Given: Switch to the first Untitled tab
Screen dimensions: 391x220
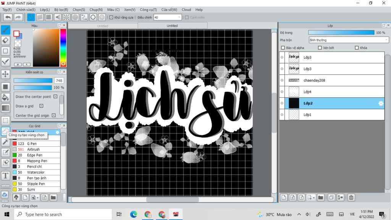Looking at the screenshot, I should click(x=103, y=26).
